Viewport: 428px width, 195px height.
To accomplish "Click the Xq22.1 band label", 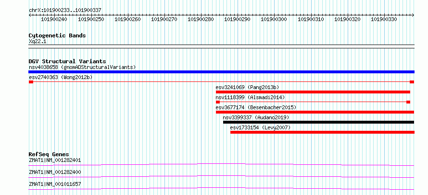I will 38,42.
